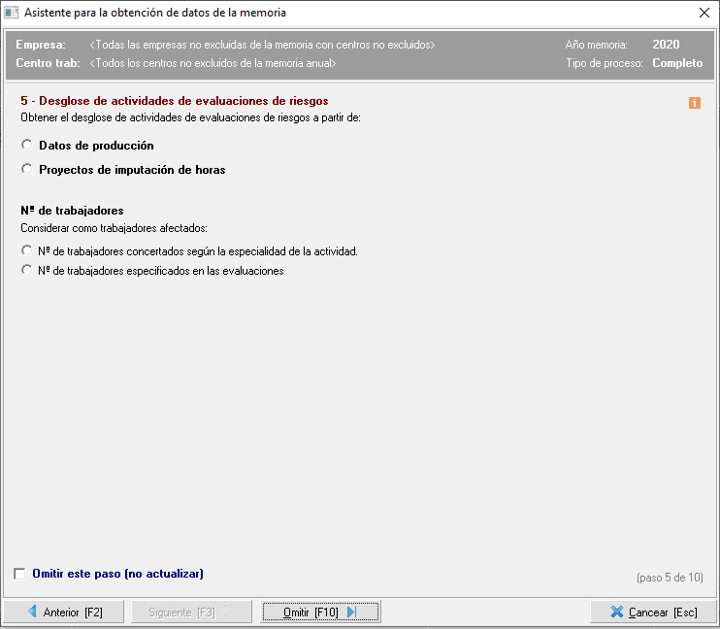Select the Datos de producción option
The height and width of the screenshot is (629, 720).
click(27, 146)
